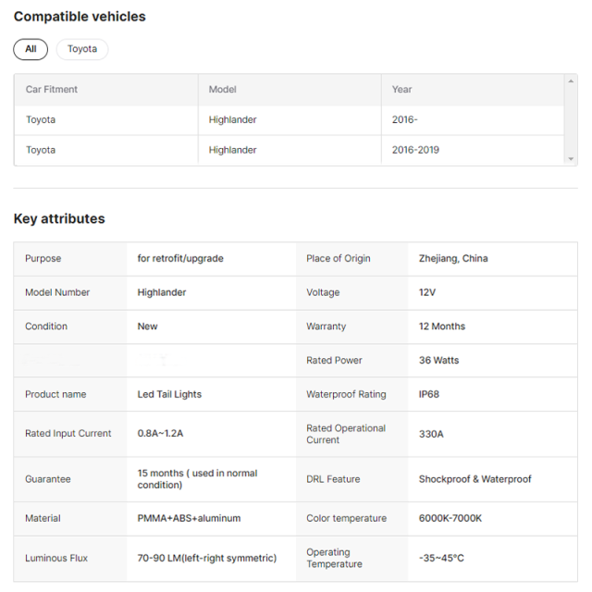Screen dimensions: 592x592
Task: Click the "Car Fitment" column header
Action: point(52,90)
